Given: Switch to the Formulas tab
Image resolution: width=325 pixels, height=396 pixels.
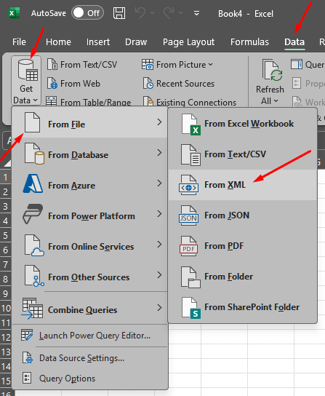Looking at the screenshot, I should pyautogui.click(x=249, y=42).
